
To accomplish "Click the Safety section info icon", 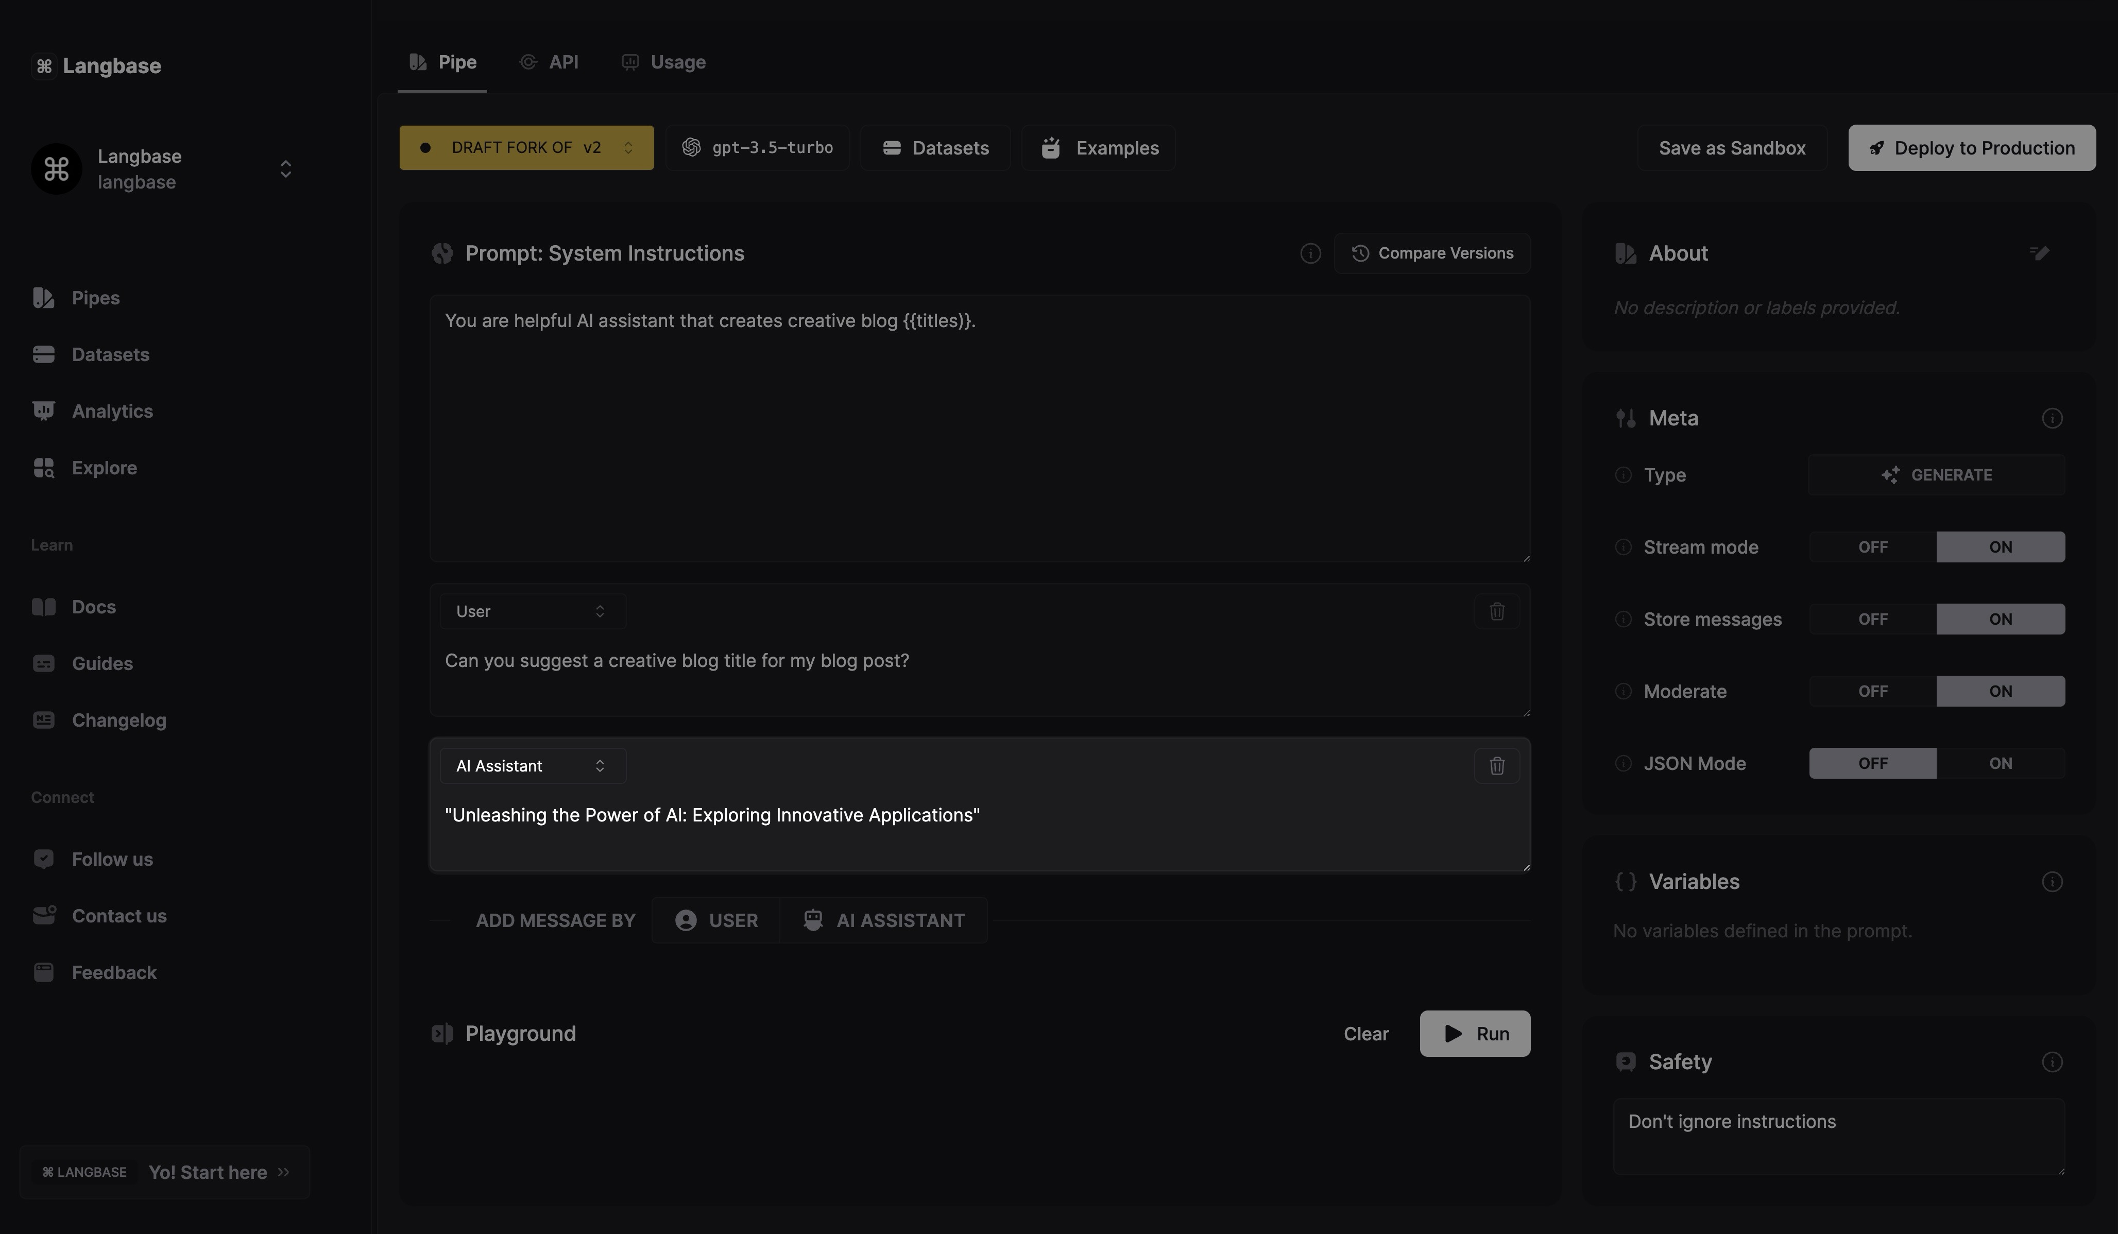I will tap(2052, 1061).
